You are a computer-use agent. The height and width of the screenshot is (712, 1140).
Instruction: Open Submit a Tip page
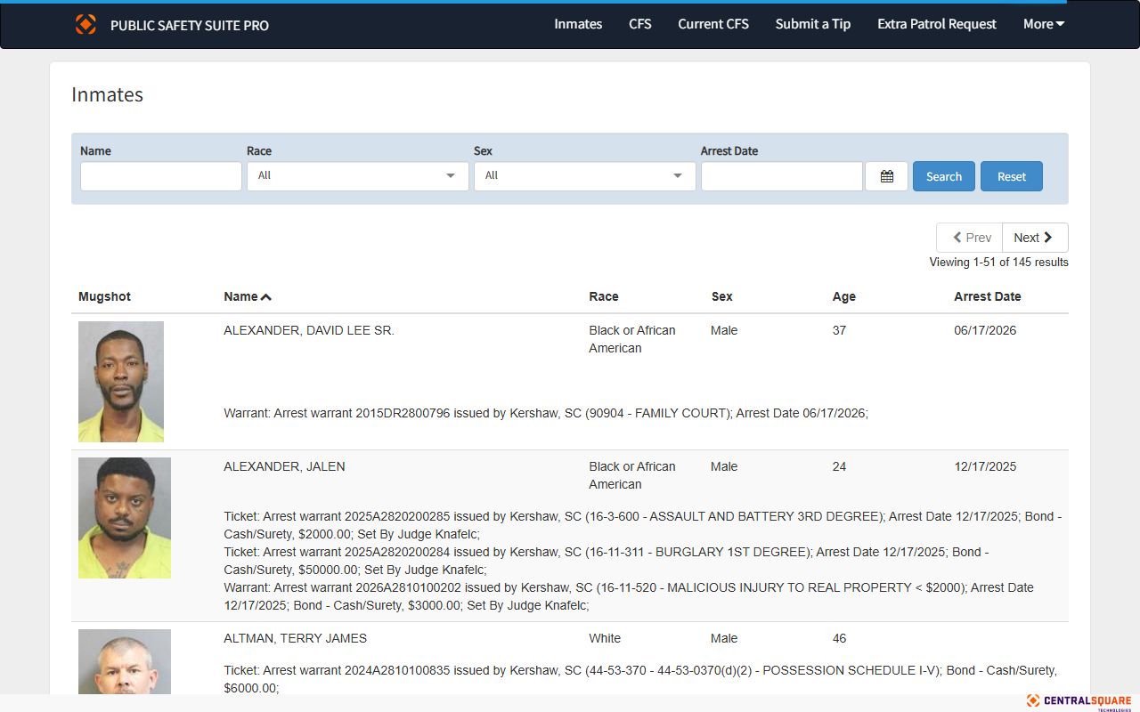(813, 24)
